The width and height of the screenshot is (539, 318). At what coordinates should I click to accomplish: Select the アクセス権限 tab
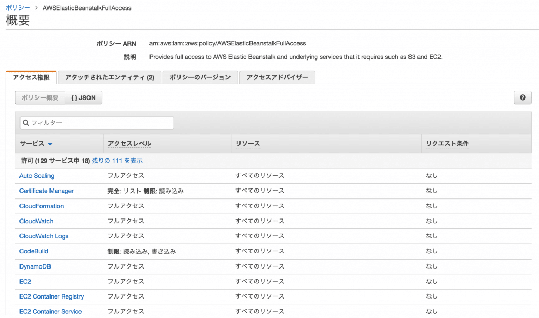click(x=31, y=77)
